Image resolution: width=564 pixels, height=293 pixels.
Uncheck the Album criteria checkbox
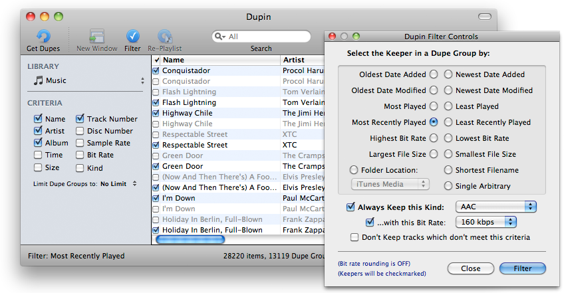38,143
